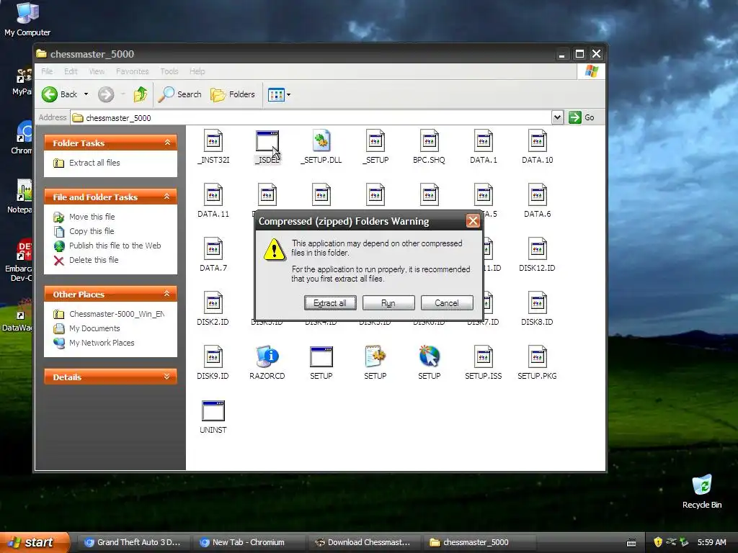738x553 pixels.
Task: Switch to New Tab - Chromium taskbar item
Action: pyautogui.click(x=249, y=542)
